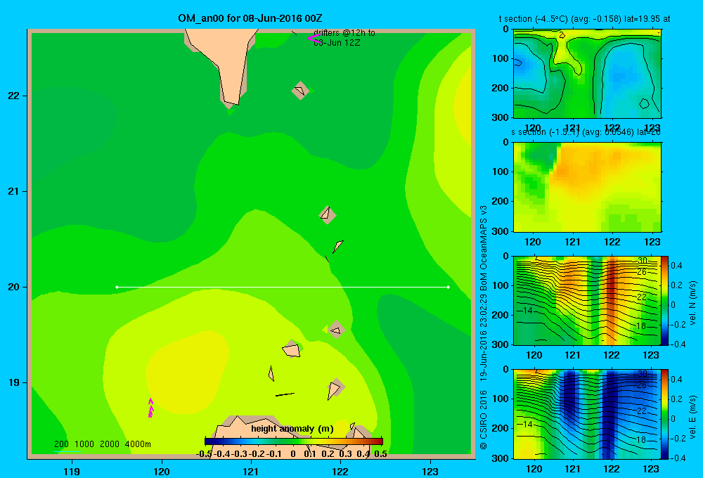Click the '30' contour label in vel. E panel
This screenshot has height=478, width=703.
pos(642,374)
